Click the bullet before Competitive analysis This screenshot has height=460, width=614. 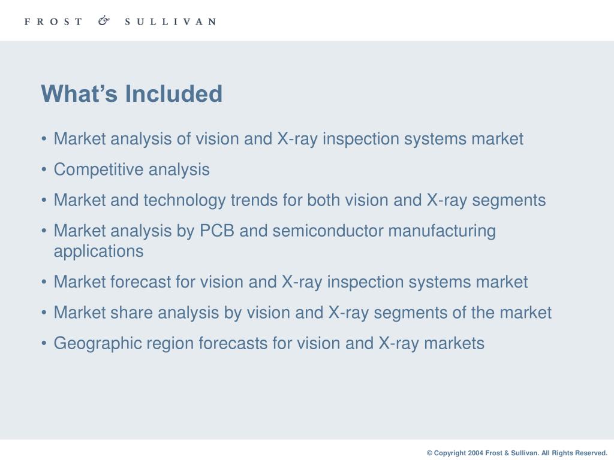click(x=44, y=170)
